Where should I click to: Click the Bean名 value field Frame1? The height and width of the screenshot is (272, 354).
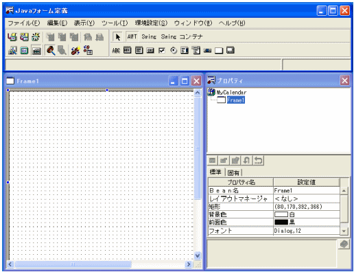pos(307,190)
